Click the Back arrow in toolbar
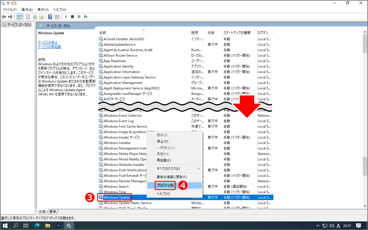This screenshot has width=368, height=230. (4, 17)
